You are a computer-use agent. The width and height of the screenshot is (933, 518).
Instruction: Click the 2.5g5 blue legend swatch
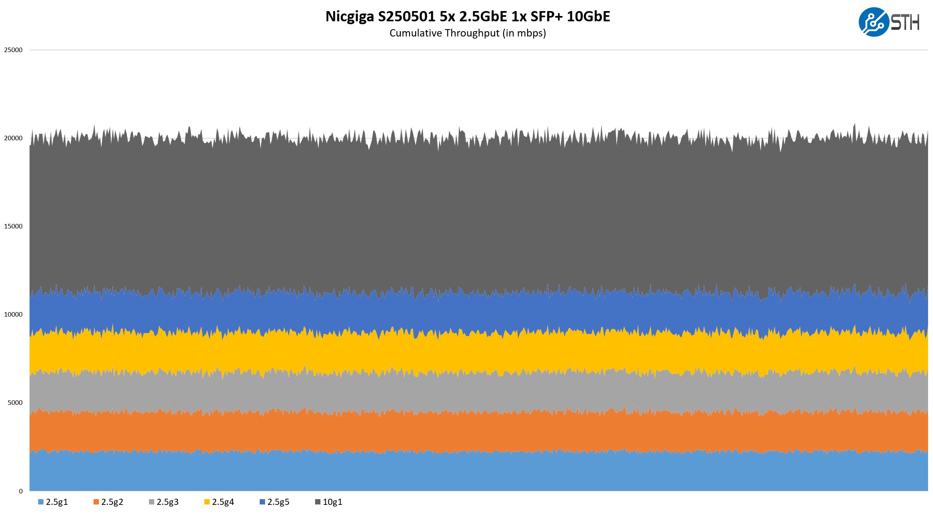pos(262,502)
